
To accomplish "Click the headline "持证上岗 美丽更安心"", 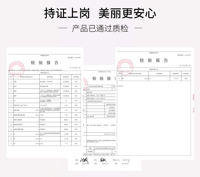I will pos(100,13).
